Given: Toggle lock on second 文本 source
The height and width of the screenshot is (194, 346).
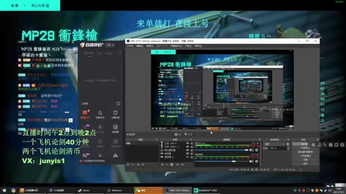Looking at the screenshot, I should pyautogui.click(x=192, y=147).
